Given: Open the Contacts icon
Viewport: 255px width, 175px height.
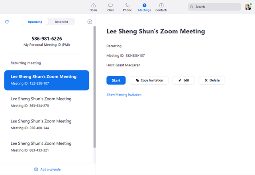Looking at the screenshot, I should pos(161,6).
